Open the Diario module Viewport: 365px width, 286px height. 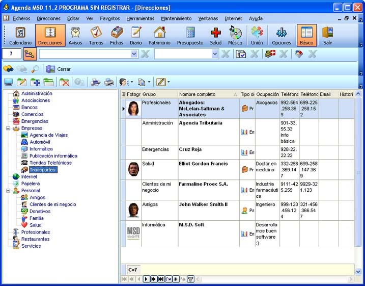click(136, 35)
